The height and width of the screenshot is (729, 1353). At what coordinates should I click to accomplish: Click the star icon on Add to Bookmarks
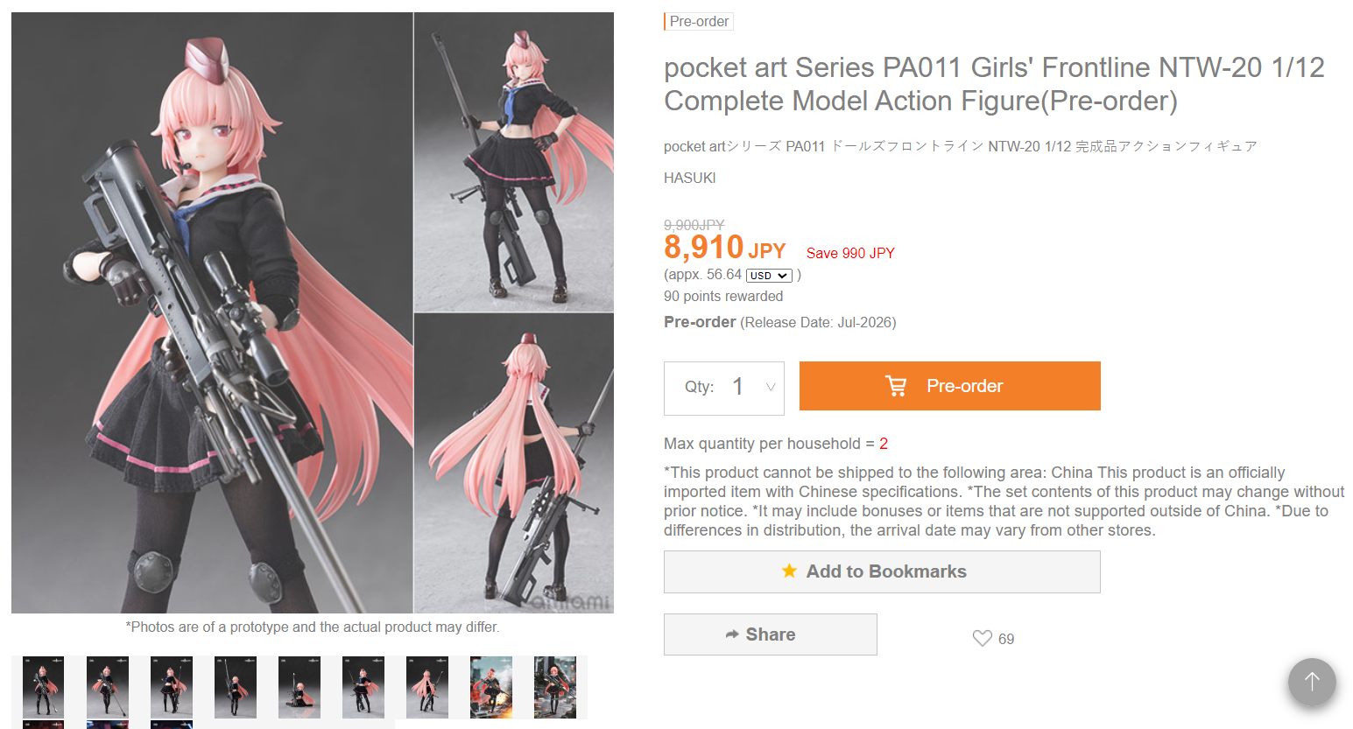click(789, 571)
